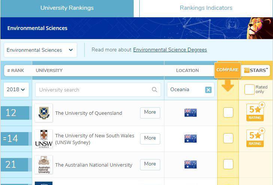The width and height of the screenshot is (273, 185).
Task: Click the University search field
Action: pyautogui.click(x=94, y=90)
